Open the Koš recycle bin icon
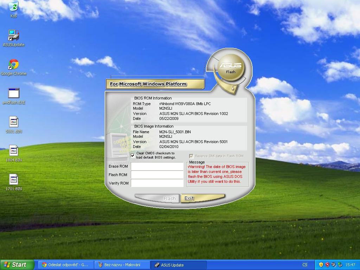 pyautogui.click(x=14, y=9)
